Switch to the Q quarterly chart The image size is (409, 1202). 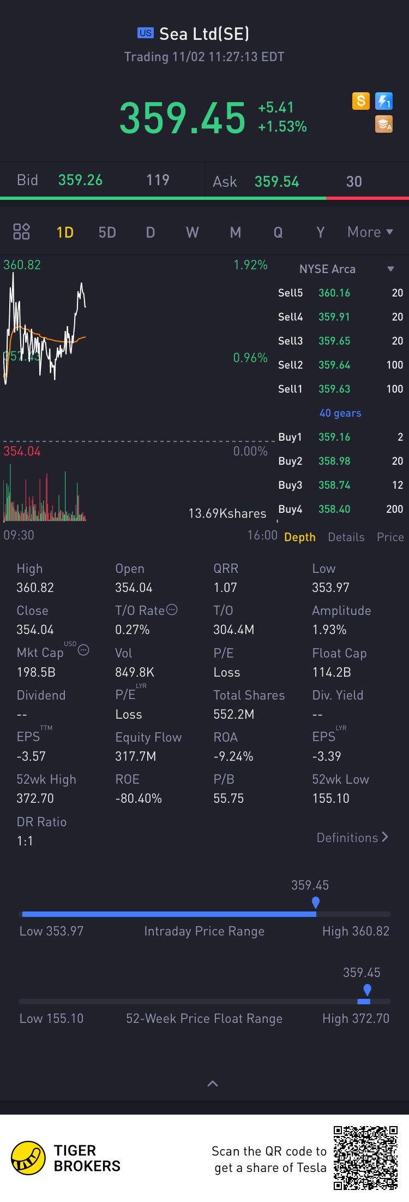(278, 233)
